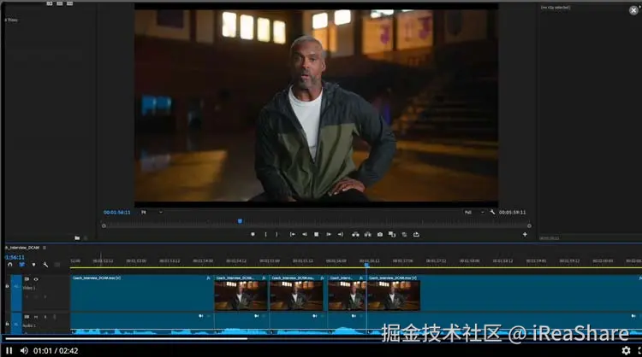Toggle Audio 1 track lock
The image size is (642, 357).
[x=7, y=324]
